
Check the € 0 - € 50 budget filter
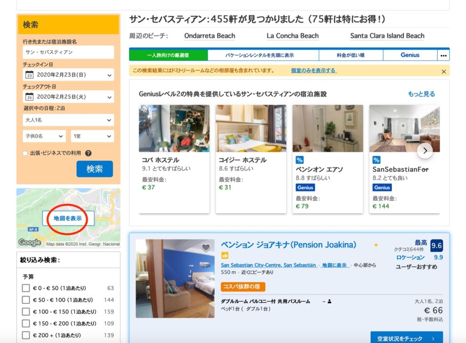(x=26, y=288)
